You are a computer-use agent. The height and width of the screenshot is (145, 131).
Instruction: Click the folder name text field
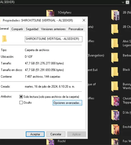coord(54,39)
